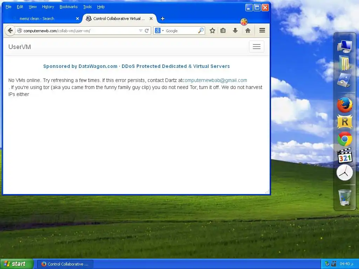Screen dimensions: 359x269
Task: Launch Firefox from the dock
Action: [x=345, y=105]
